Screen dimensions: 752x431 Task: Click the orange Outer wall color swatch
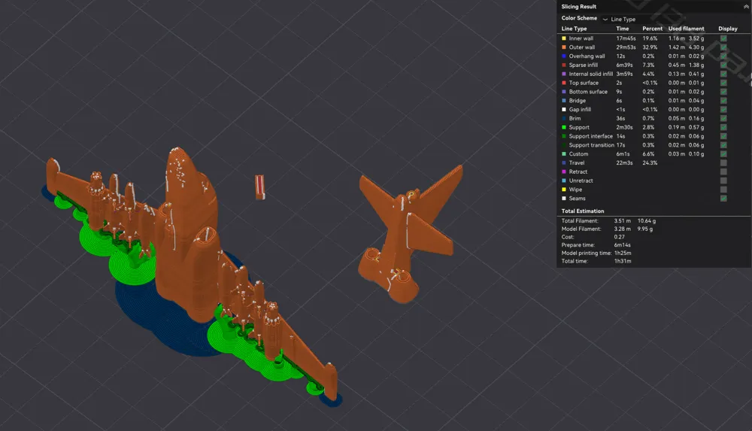coord(564,47)
